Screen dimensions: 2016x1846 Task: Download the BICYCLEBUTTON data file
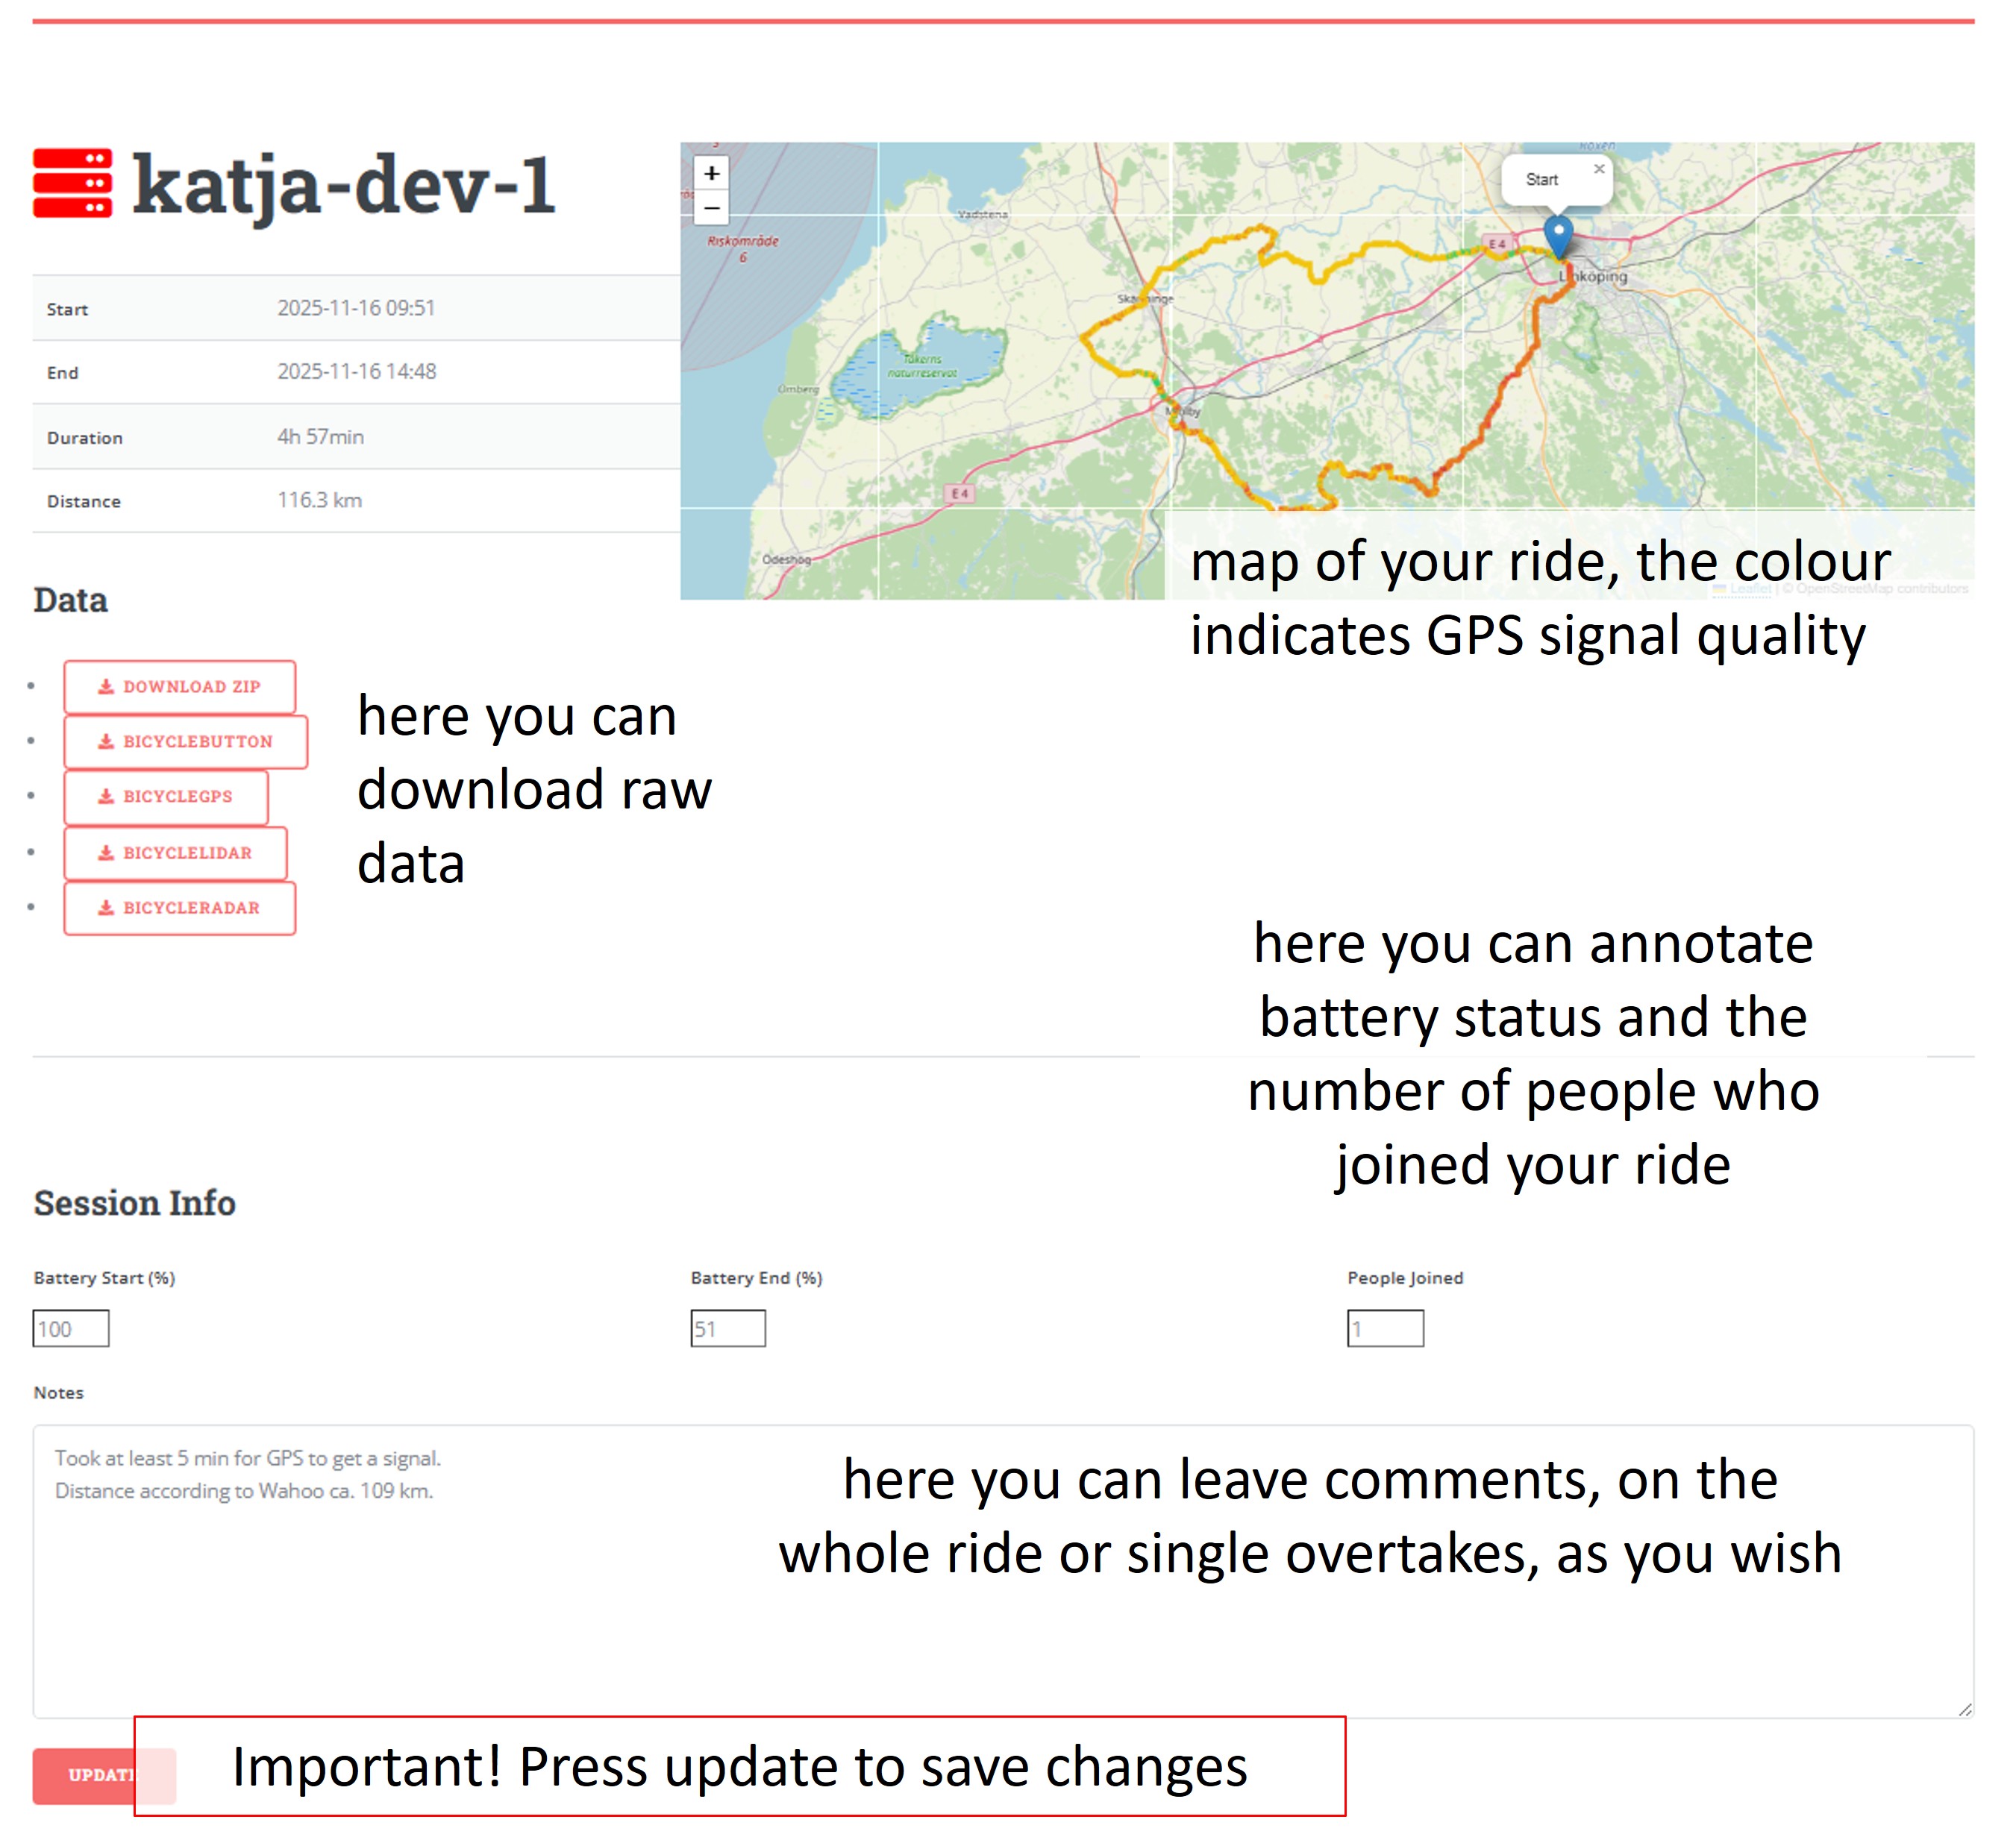(x=186, y=741)
